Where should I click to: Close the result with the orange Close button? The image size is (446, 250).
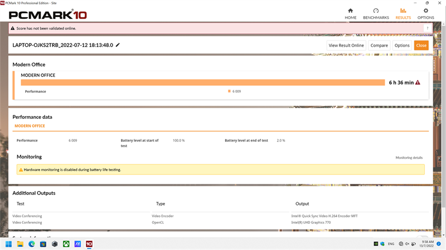pyautogui.click(x=421, y=46)
